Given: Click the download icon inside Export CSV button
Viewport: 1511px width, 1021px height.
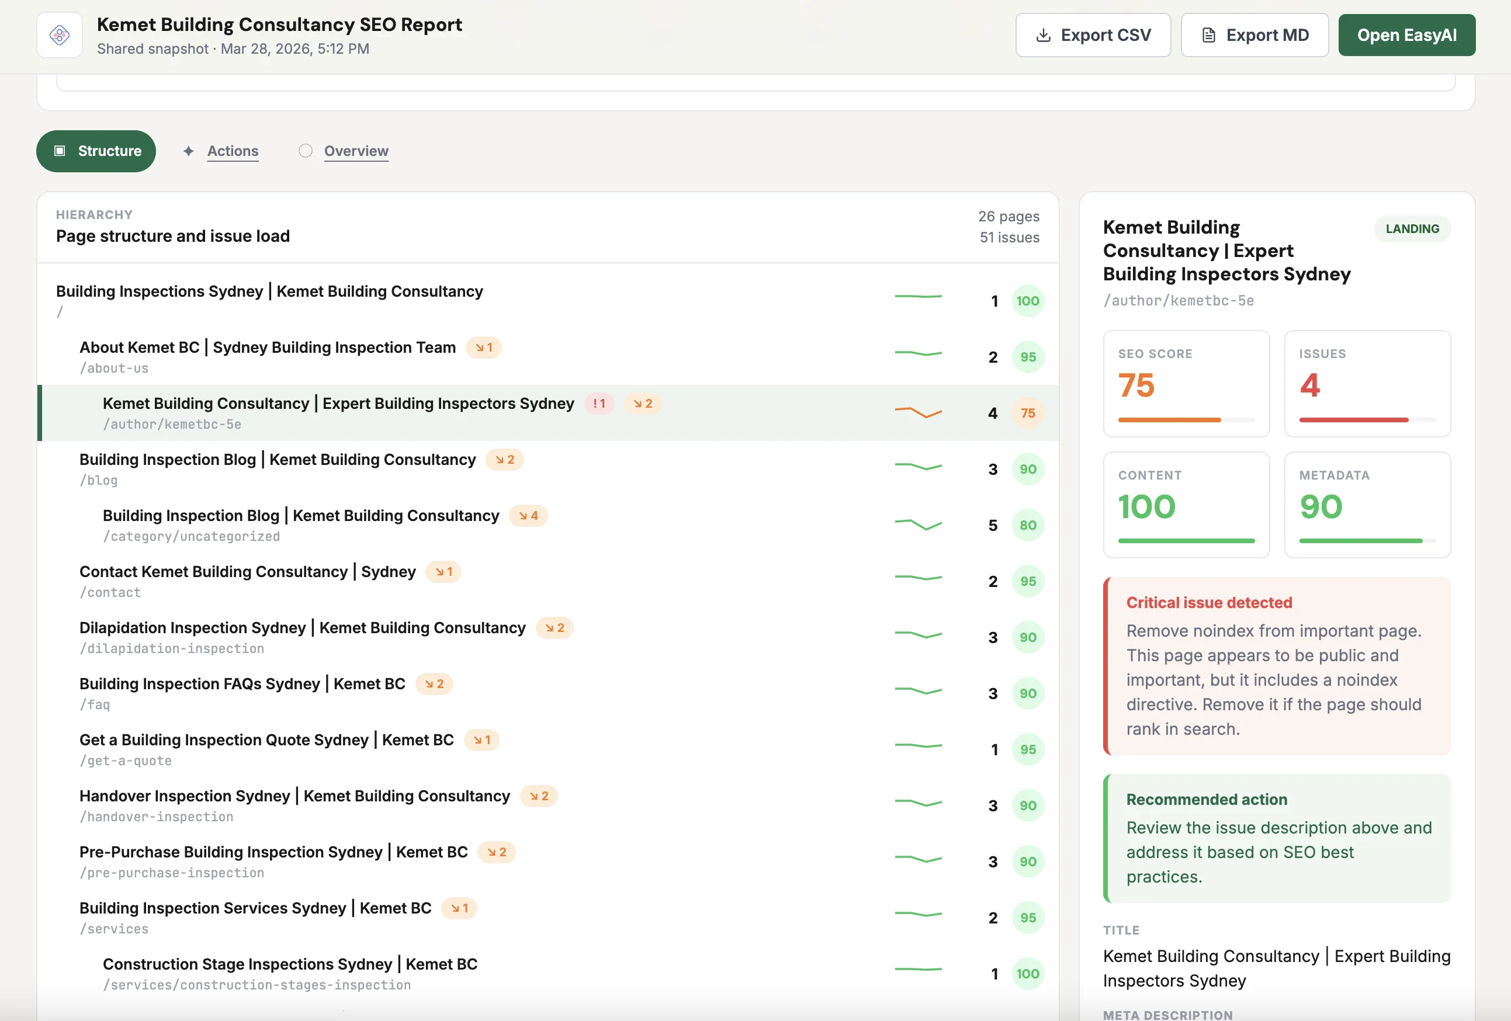Looking at the screenshot, I should (1044, 35).
